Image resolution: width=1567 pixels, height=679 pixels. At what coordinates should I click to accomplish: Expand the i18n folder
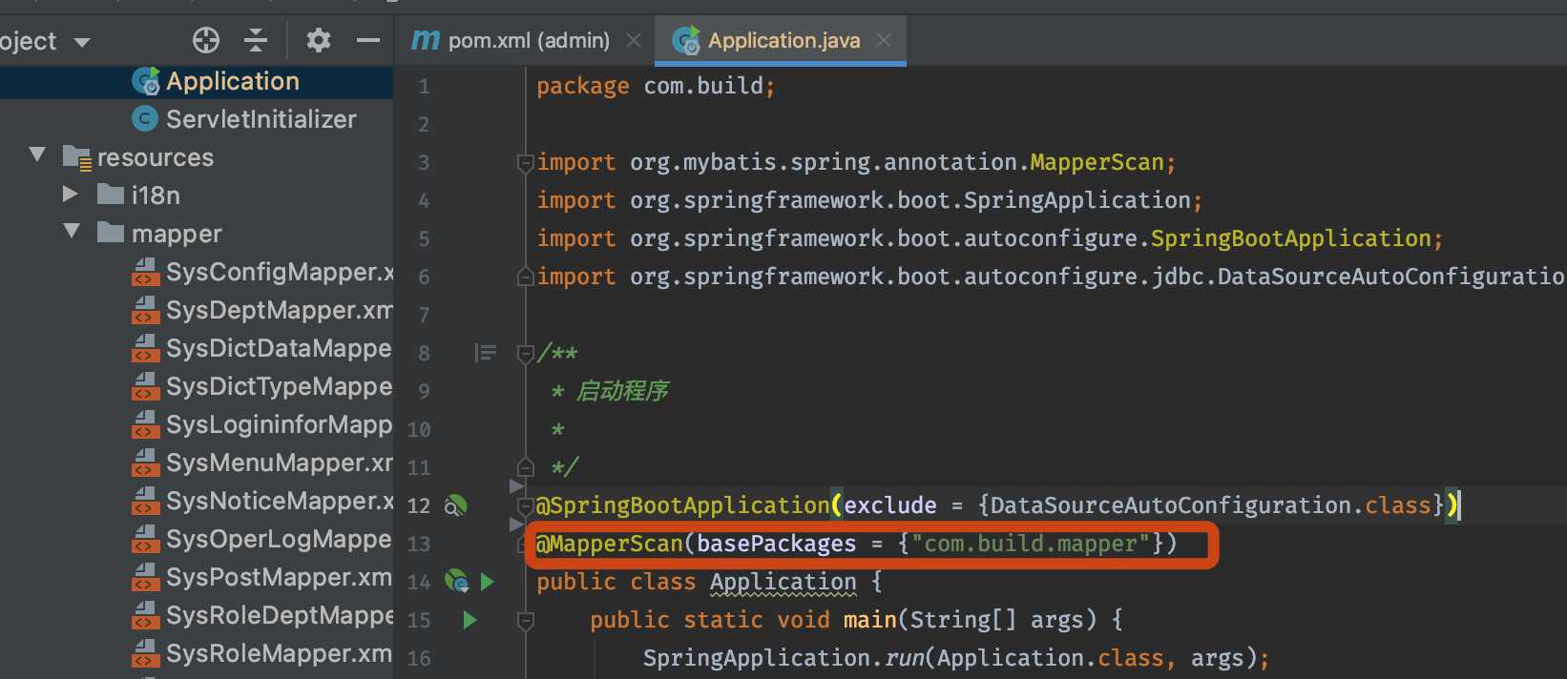coord(71,195)
